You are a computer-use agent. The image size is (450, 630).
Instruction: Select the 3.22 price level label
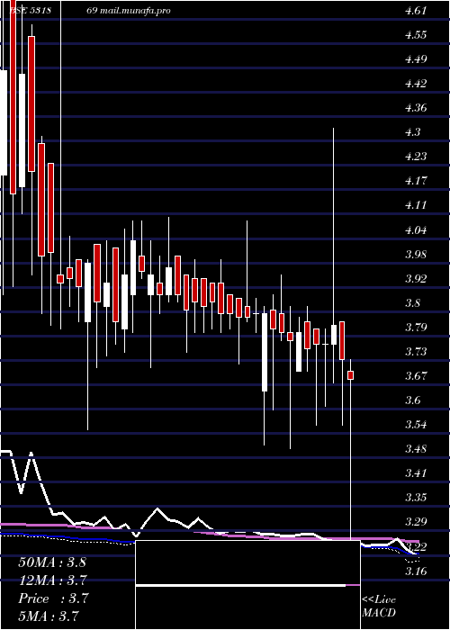coord(416,547)
